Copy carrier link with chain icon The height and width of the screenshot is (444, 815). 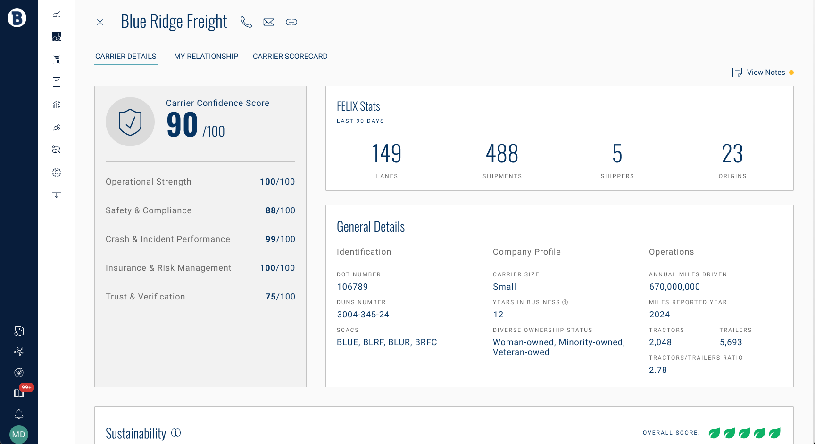click(x=291, y=22)
